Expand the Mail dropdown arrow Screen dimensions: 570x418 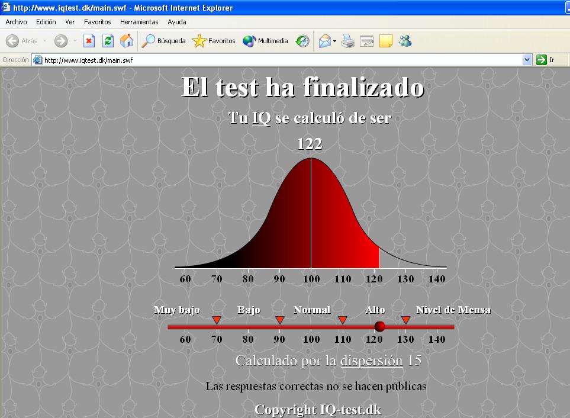pos(334,41)
